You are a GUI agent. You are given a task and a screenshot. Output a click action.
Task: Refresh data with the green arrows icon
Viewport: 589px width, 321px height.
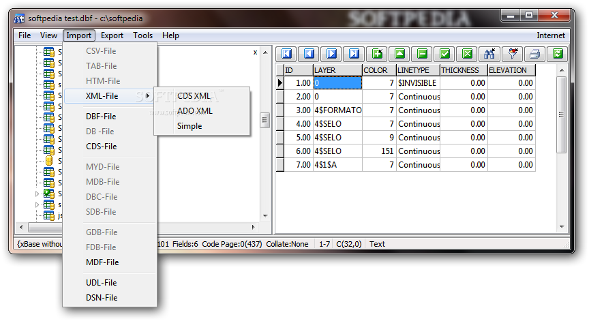pyautogui.click(x=558, y=54)
